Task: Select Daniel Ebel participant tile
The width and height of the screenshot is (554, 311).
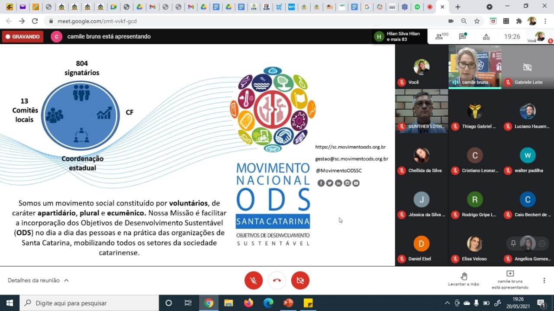Action: (x=422, y=243)
